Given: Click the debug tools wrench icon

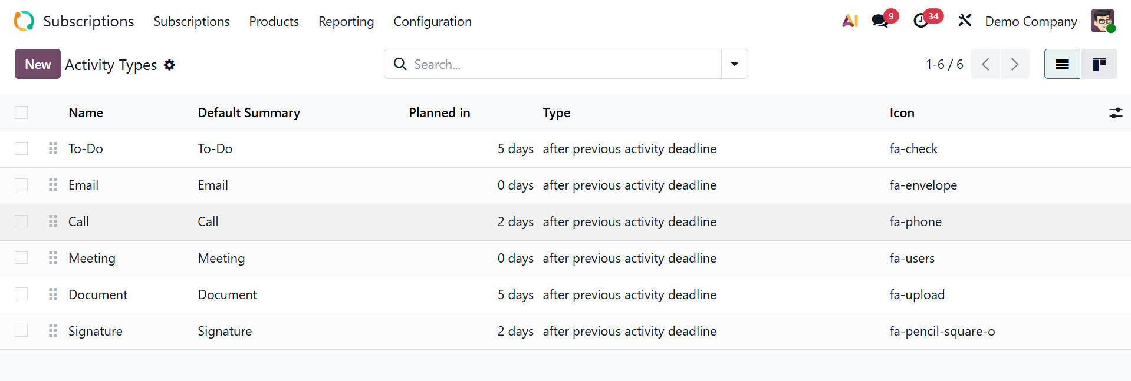Looking at the screenshot, I should point(965,21).
